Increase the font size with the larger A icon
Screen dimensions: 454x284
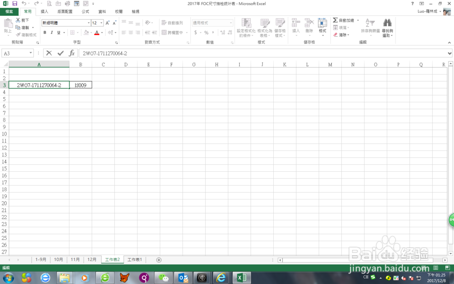pyautogui.click(x=108, y=23)
